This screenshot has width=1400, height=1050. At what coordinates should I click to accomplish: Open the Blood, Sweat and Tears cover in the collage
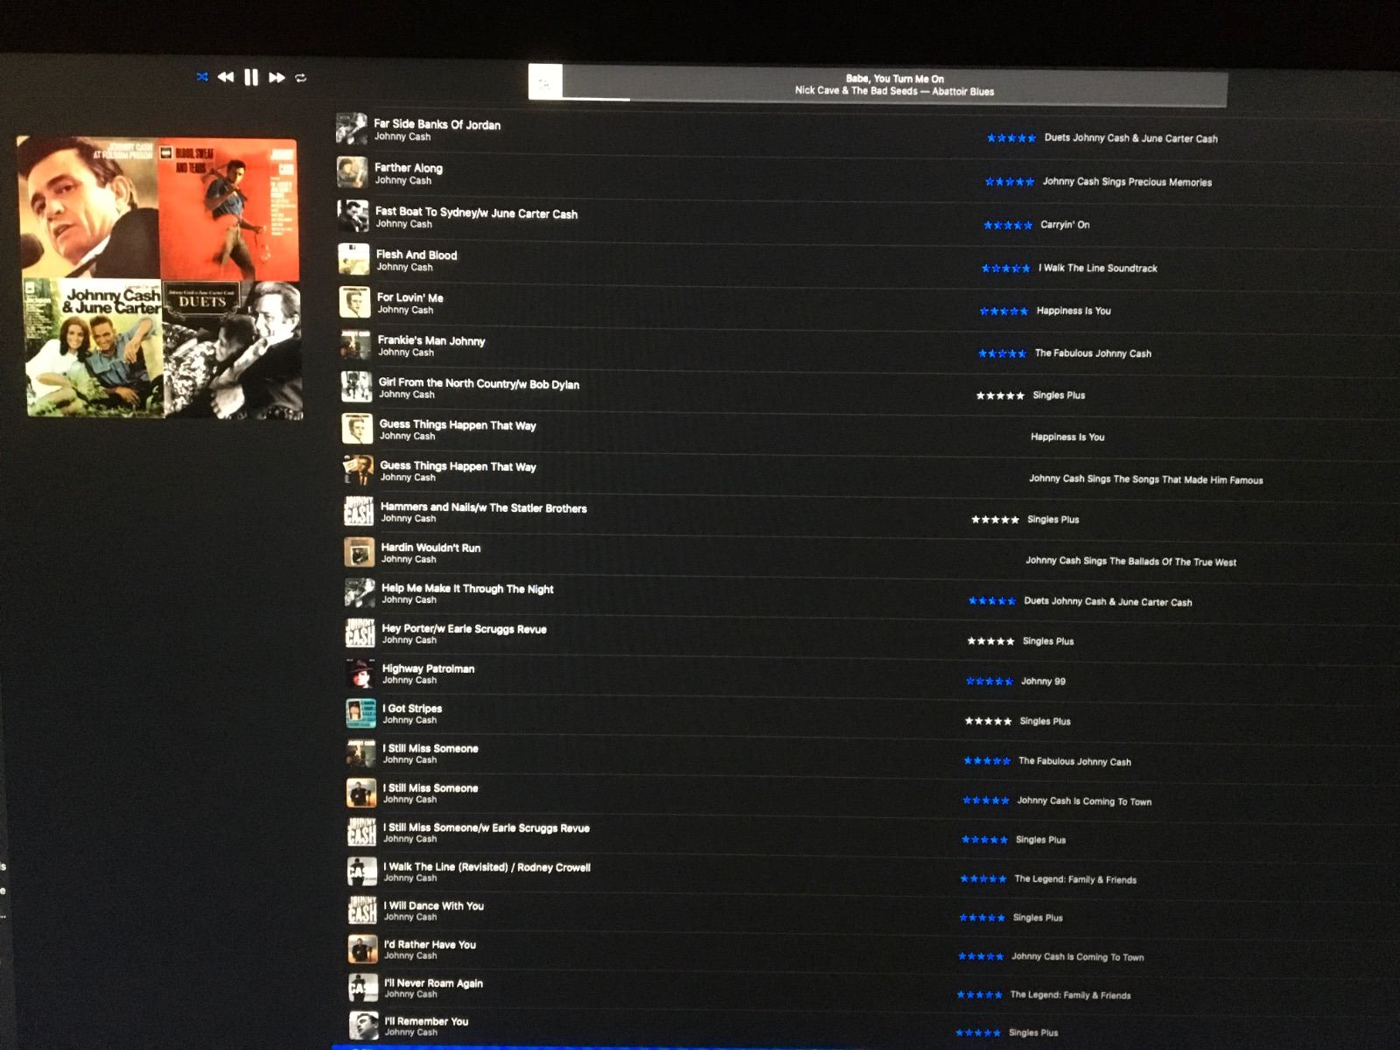(229, 210)
